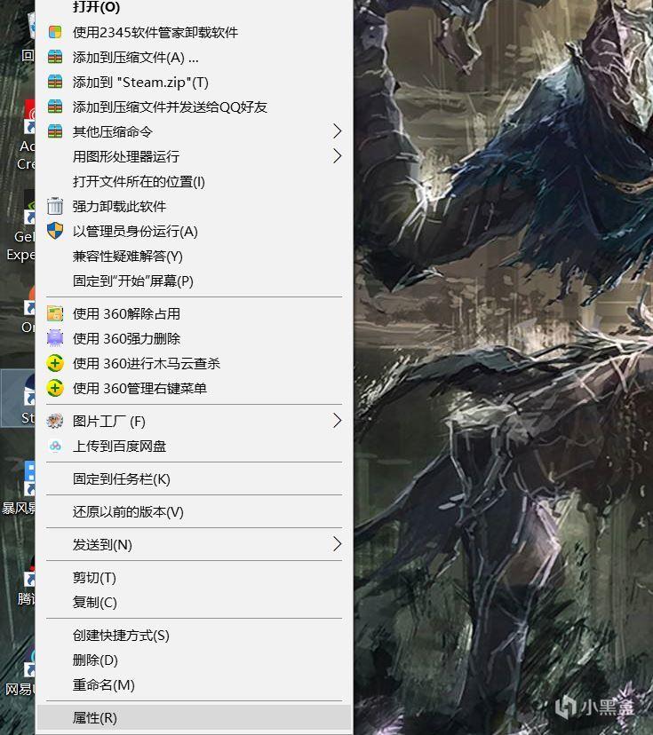Select 固定到"开始"屏幕(P)
653x735 pixels.
[x=194, y=281]
